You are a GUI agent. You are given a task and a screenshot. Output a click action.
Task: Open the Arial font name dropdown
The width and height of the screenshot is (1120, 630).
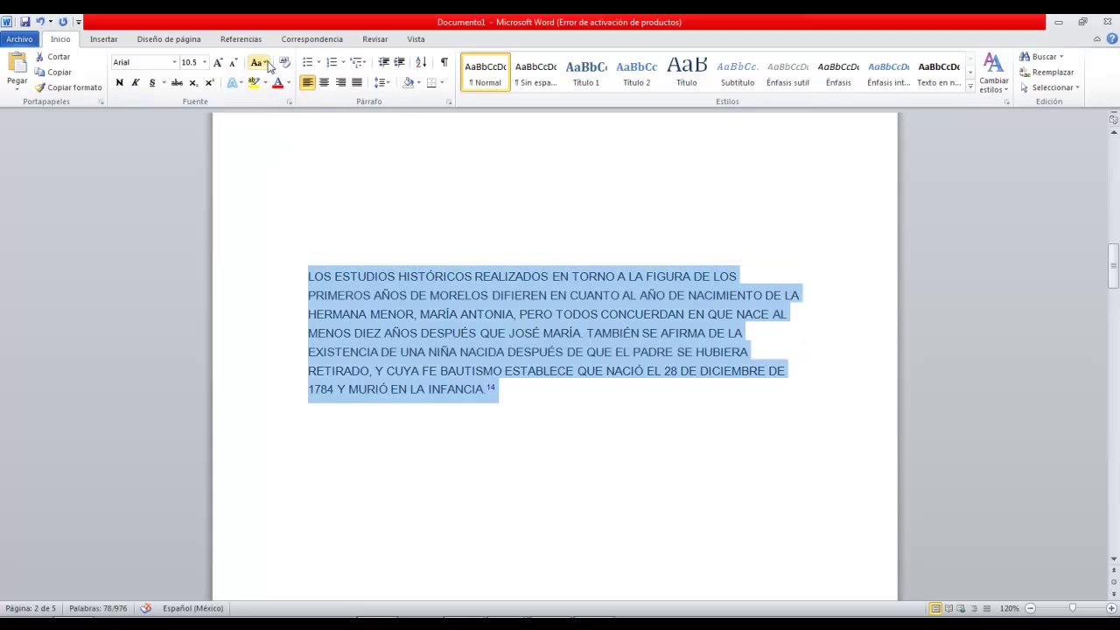(174, 62)
